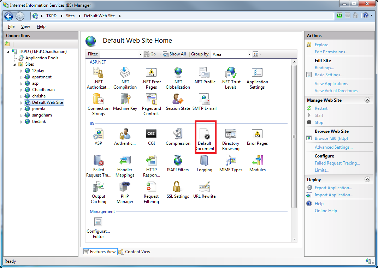Open the CGI feature icon
The image size is (378, 268).
pos(151,136)
